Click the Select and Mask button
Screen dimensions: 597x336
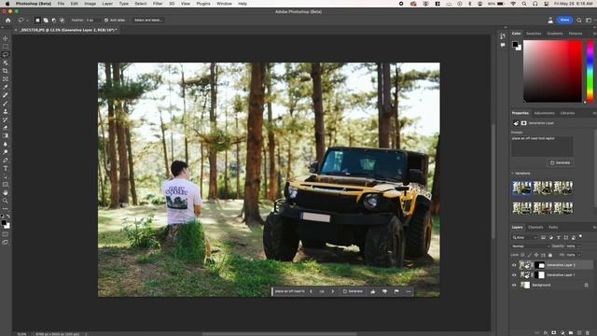coord(147,21)
